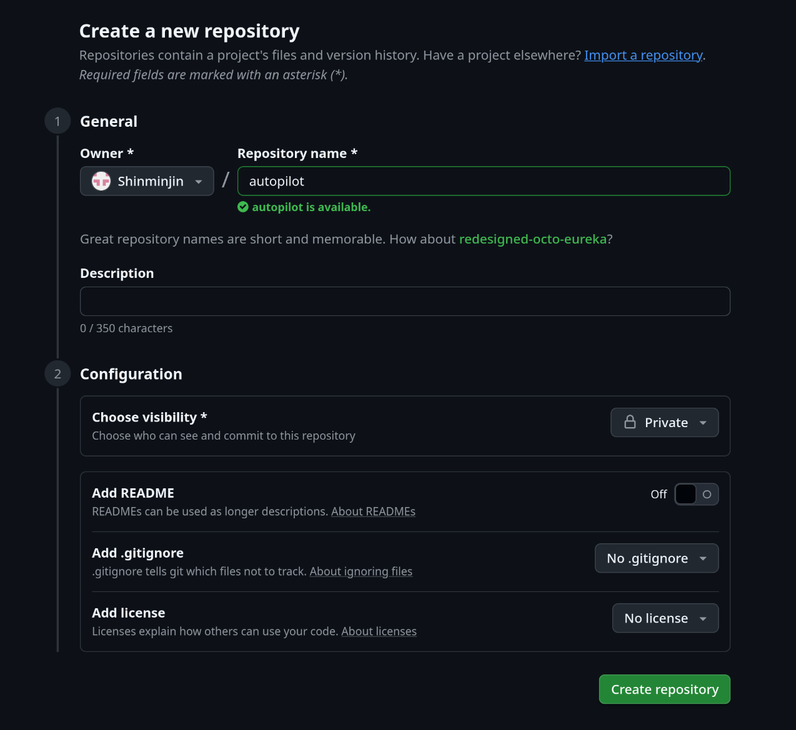The width and height of the screenshot is (796, 730).
Task: Expand the No .gitignore dropdown
Action: pos(656,558)
